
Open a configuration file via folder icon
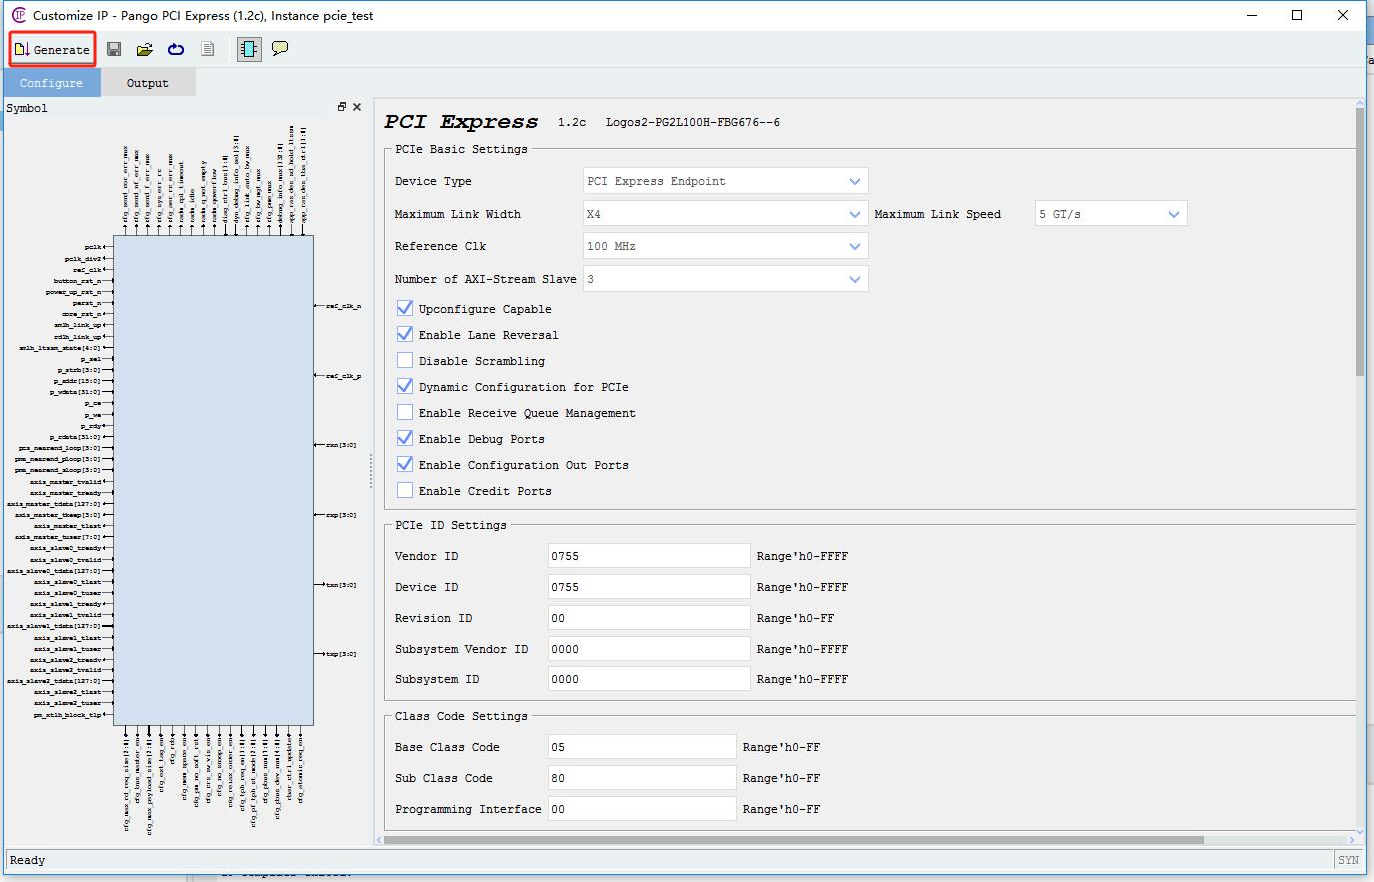coord(145,49)
